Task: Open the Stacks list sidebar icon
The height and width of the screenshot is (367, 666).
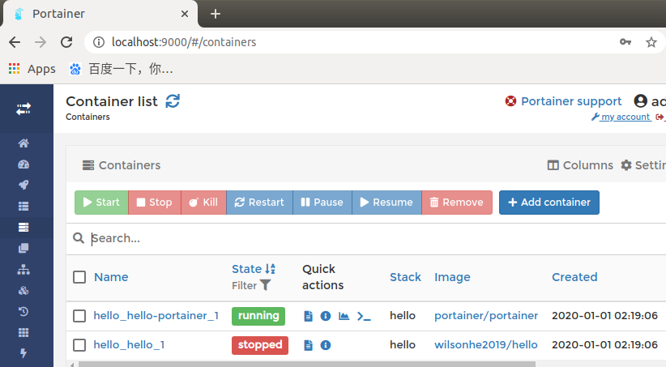Action: (x=23, y=206)
